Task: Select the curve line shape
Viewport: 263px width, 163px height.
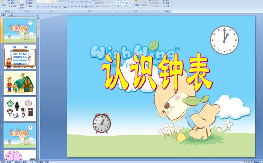Action: coord(124,6)
